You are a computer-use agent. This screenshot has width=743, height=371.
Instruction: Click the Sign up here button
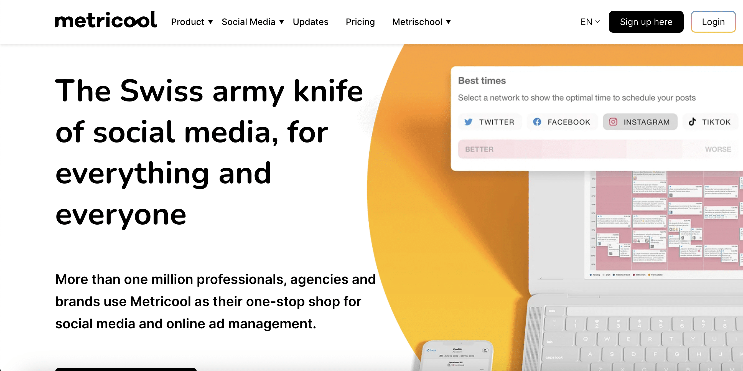(646, 21)
